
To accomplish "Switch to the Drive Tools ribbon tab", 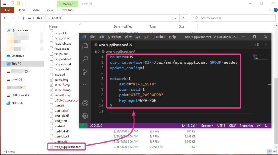I will point(67,10).
